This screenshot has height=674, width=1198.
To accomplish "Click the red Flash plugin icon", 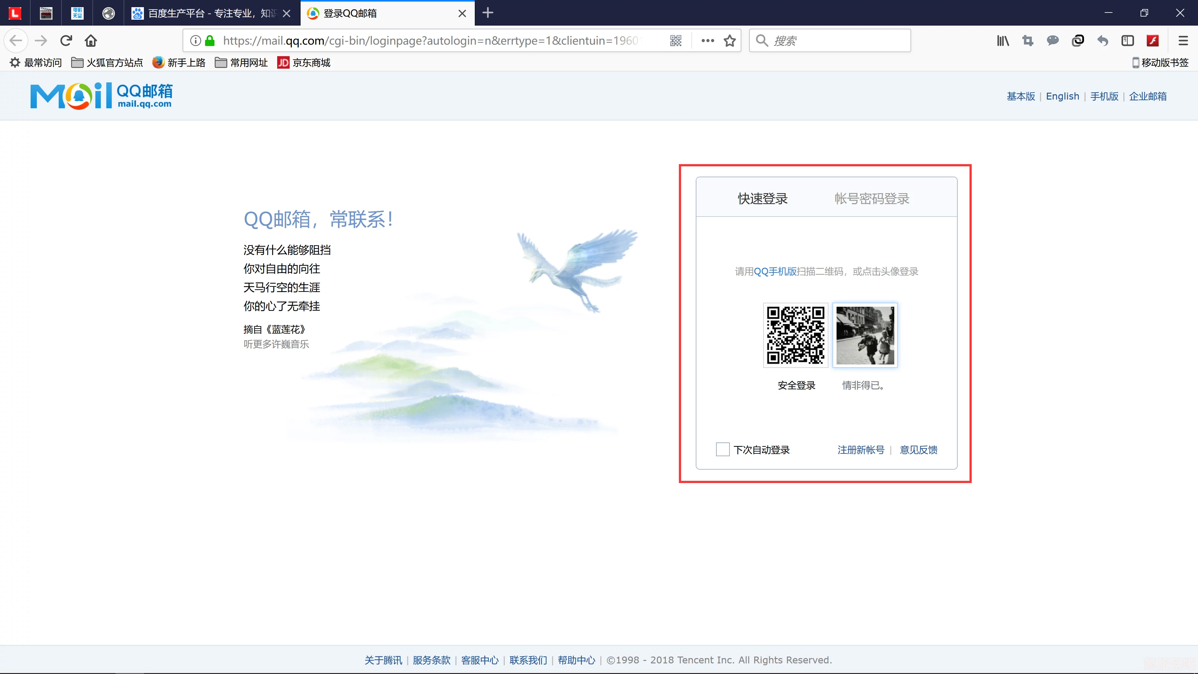I will click(x=1152, y=41).
